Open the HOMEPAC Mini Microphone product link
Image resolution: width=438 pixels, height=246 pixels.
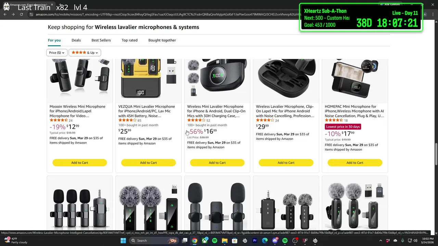[x=355, y=111]
